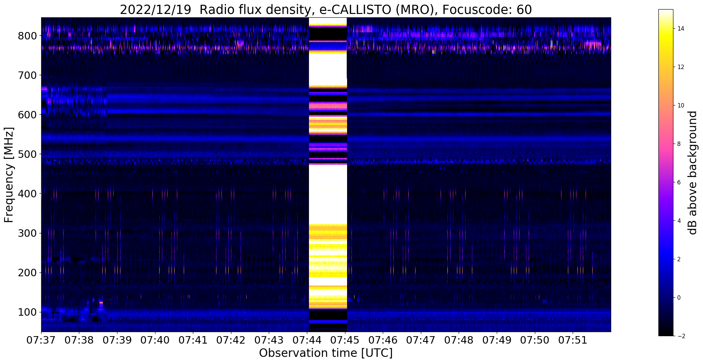Click the colorbar tick label 0
The image size is (703, 363).
[x=679, y=298]
